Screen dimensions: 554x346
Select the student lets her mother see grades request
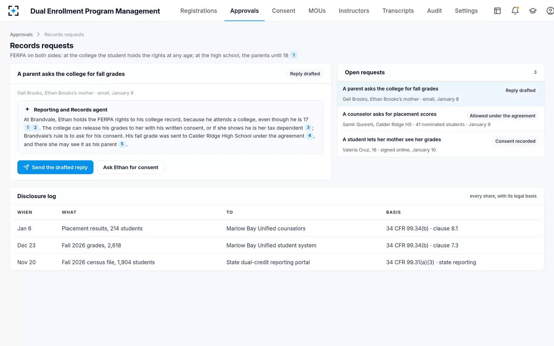click(x=441, y=145)
